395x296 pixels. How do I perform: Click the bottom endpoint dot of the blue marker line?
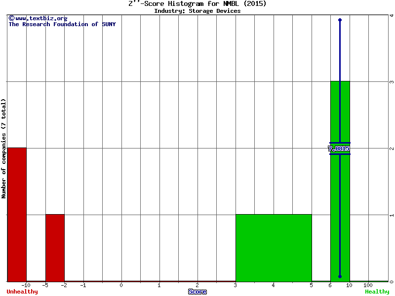pos(340,277)
